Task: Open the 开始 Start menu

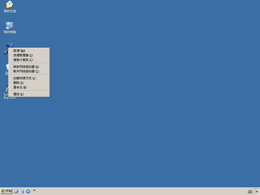Action: [6, 191]
